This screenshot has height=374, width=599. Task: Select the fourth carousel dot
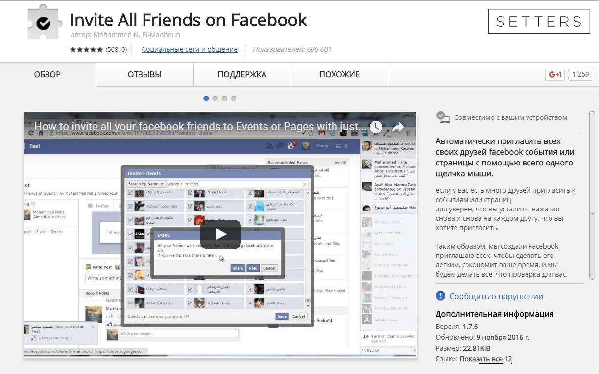click(x=234, y=98)
